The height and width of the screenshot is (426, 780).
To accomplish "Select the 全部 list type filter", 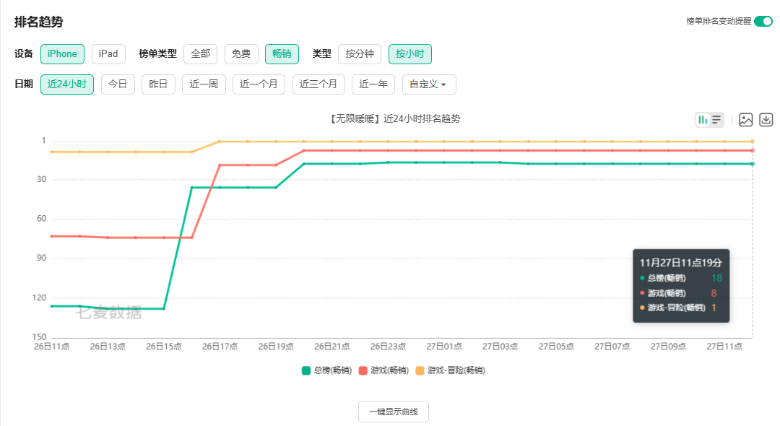I will (200, 53).
